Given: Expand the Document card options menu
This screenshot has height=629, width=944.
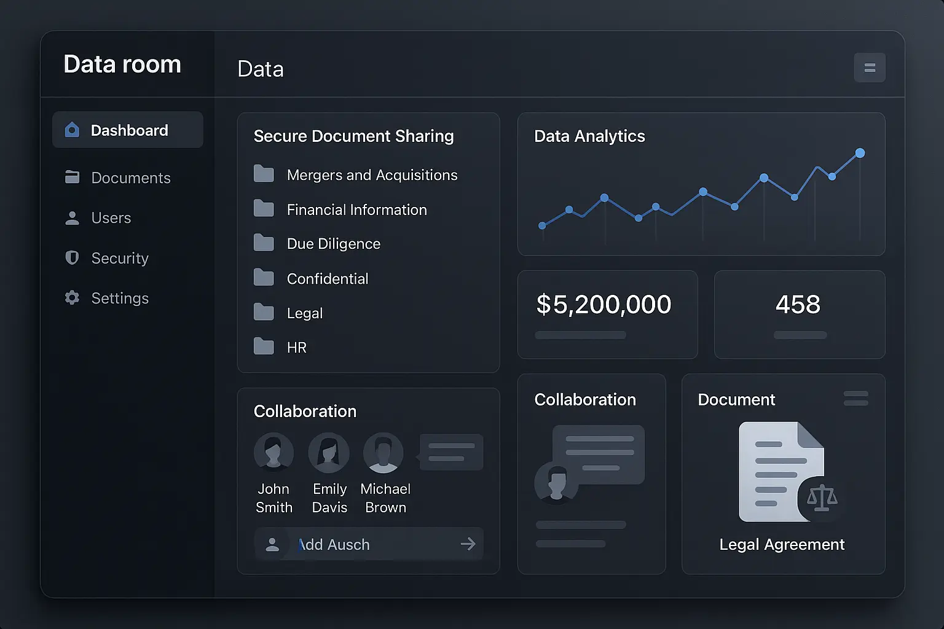Looking at the screenshot, I should coord(856,398).
